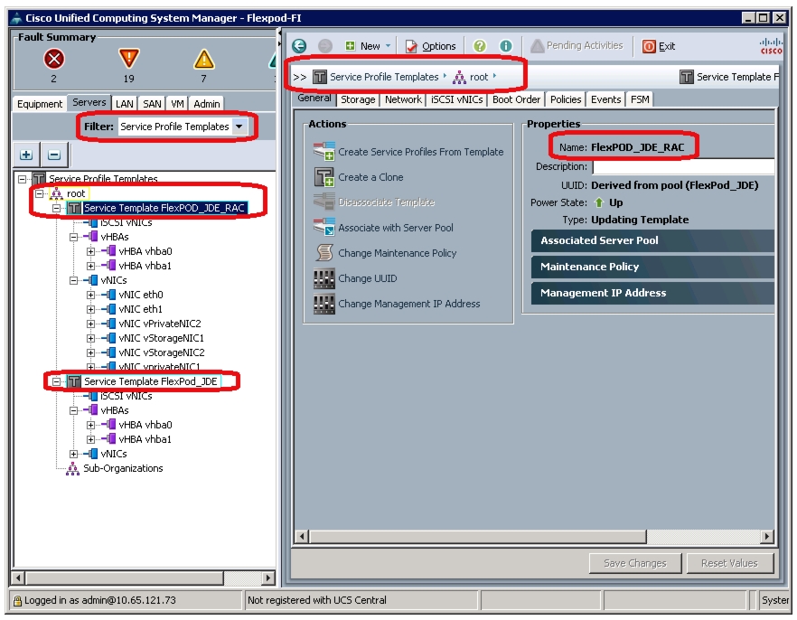Open the Policies tab
797x620 pixels.
coord(566,99)
